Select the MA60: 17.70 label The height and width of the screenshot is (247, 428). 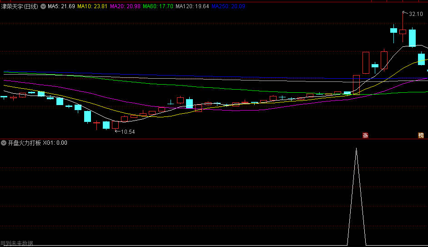pos(158,6)
